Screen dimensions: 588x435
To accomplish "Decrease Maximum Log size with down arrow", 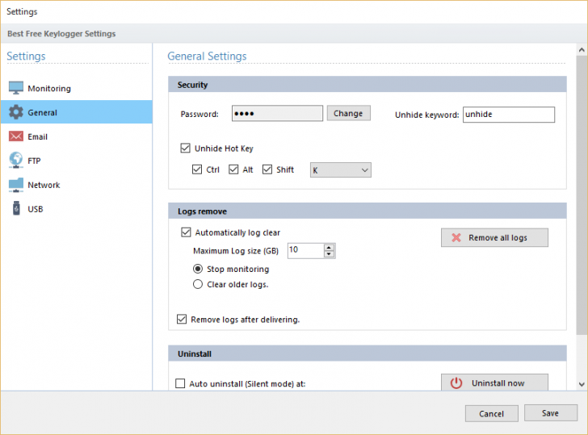I will (x=329, y=254).
